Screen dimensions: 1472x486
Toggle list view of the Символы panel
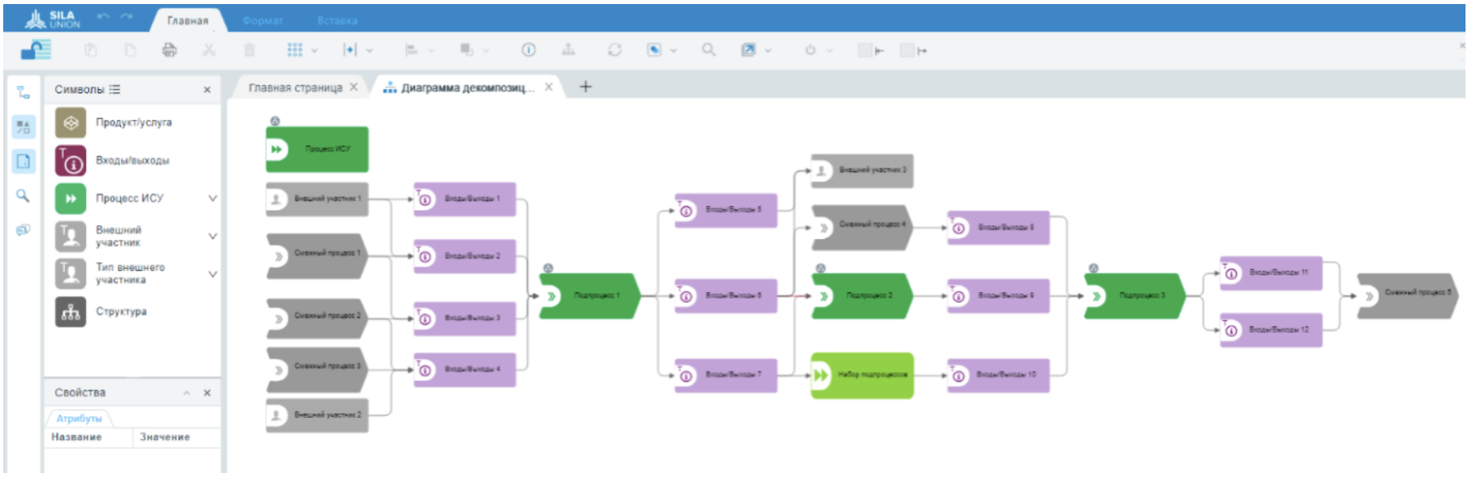(x=115, y=90)
